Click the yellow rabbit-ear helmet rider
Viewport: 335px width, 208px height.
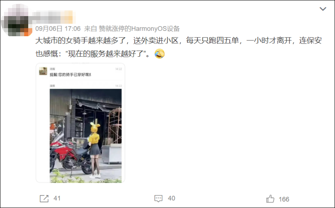pos(95,150)
